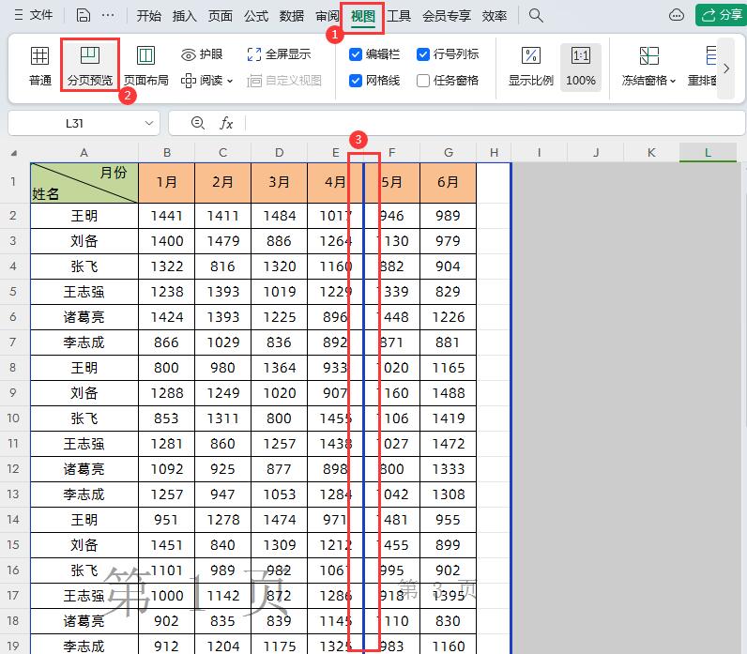
Task: Open the cloud chat bubble icon
Action: tap(677, 15)
